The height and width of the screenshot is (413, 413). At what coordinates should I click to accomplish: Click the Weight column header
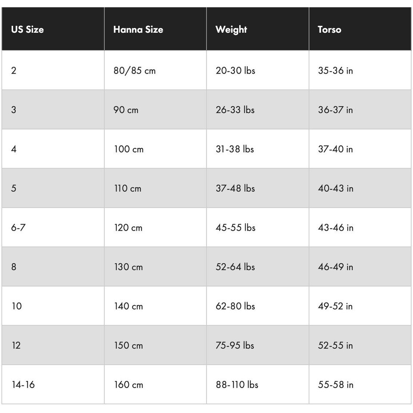(x=231, y=30)
